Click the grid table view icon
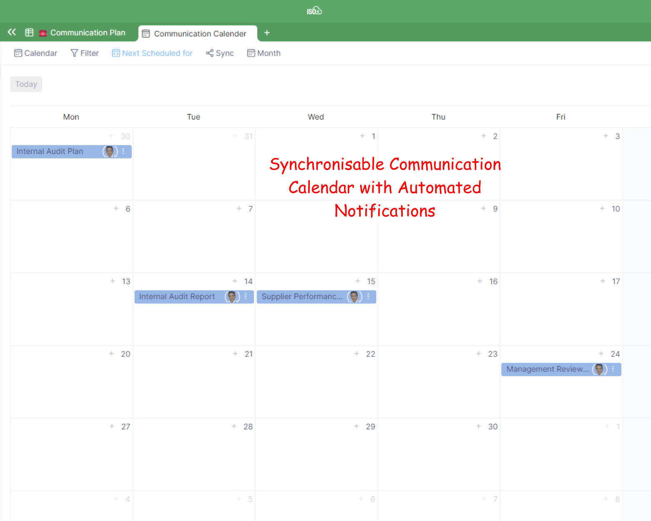651x521 pixels. (x=29, y=33)
